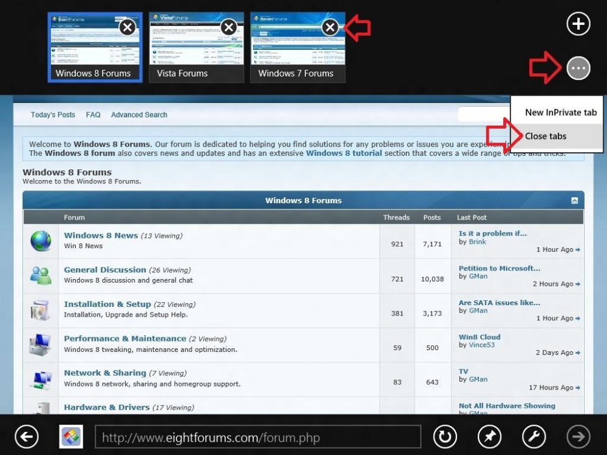Open last post titled 'TV'

pyautogui.click(x=463, y=371)
